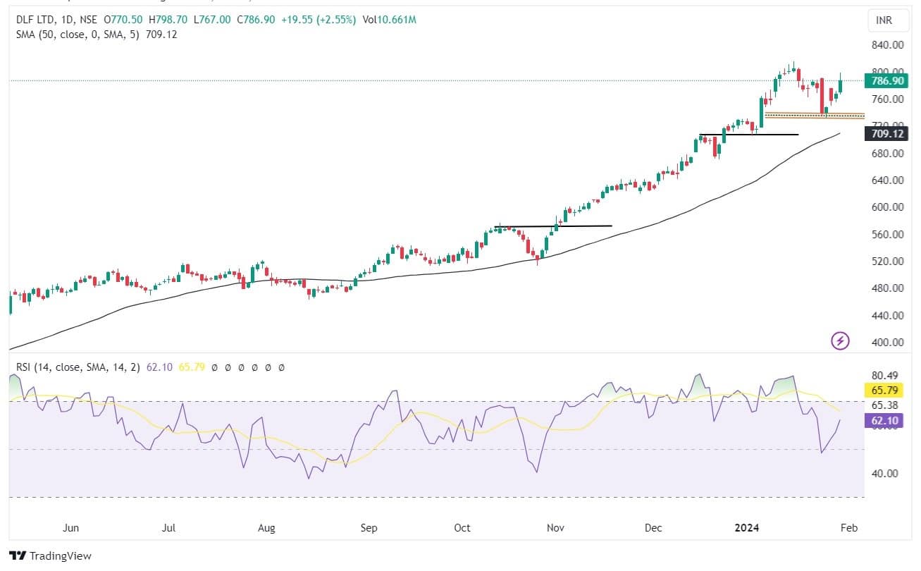Image resolution: width=921 pixels, height=571 pixels.
Task: Click the Vol 10.661M value in header
Action: point(389,20)
